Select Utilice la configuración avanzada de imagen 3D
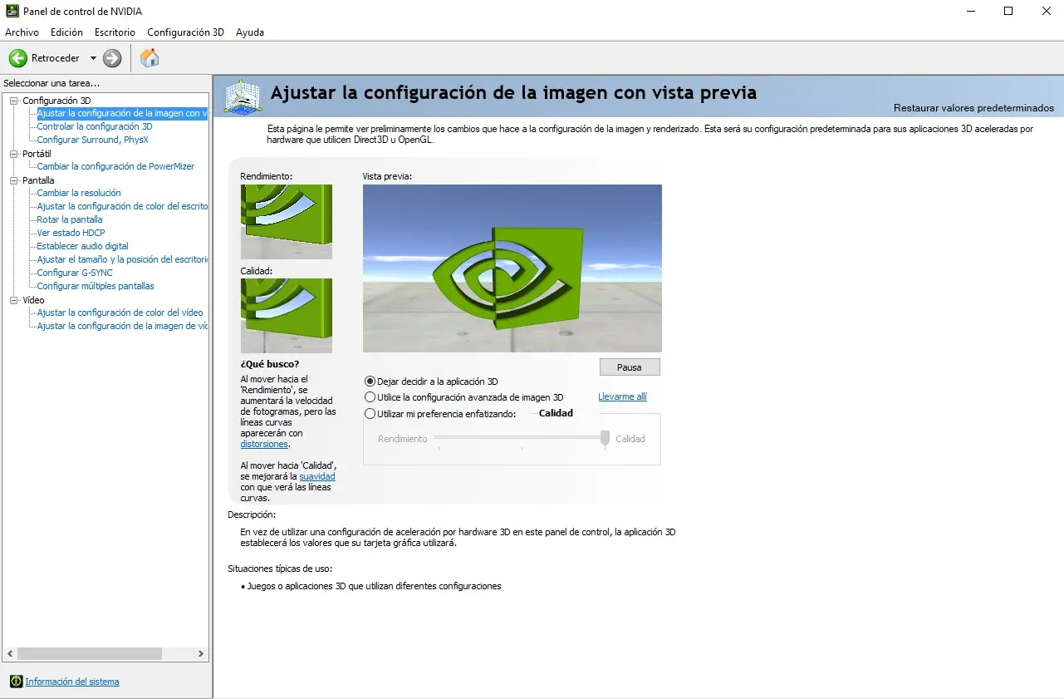 point(370,397)
